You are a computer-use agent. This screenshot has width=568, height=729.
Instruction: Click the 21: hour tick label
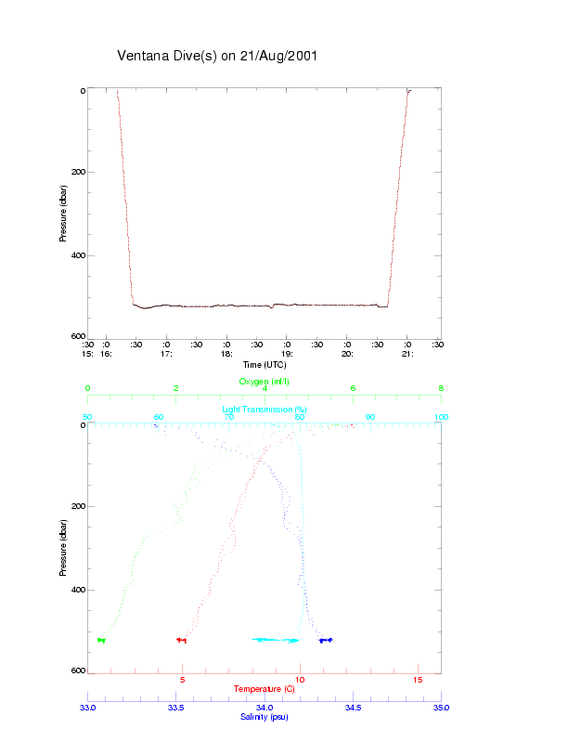click(407, 354)
